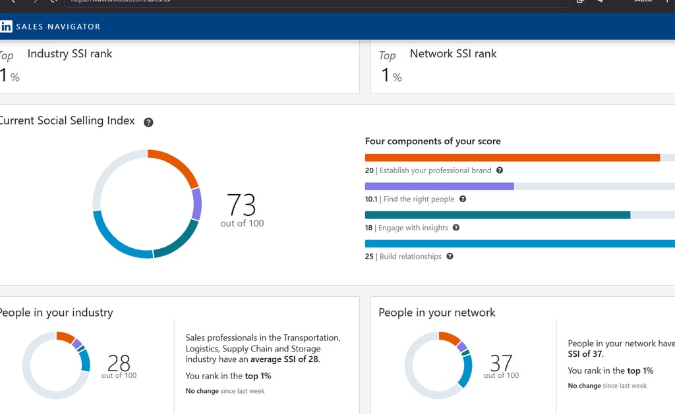Click the orange professional brand progress bar

click(512, 158)
